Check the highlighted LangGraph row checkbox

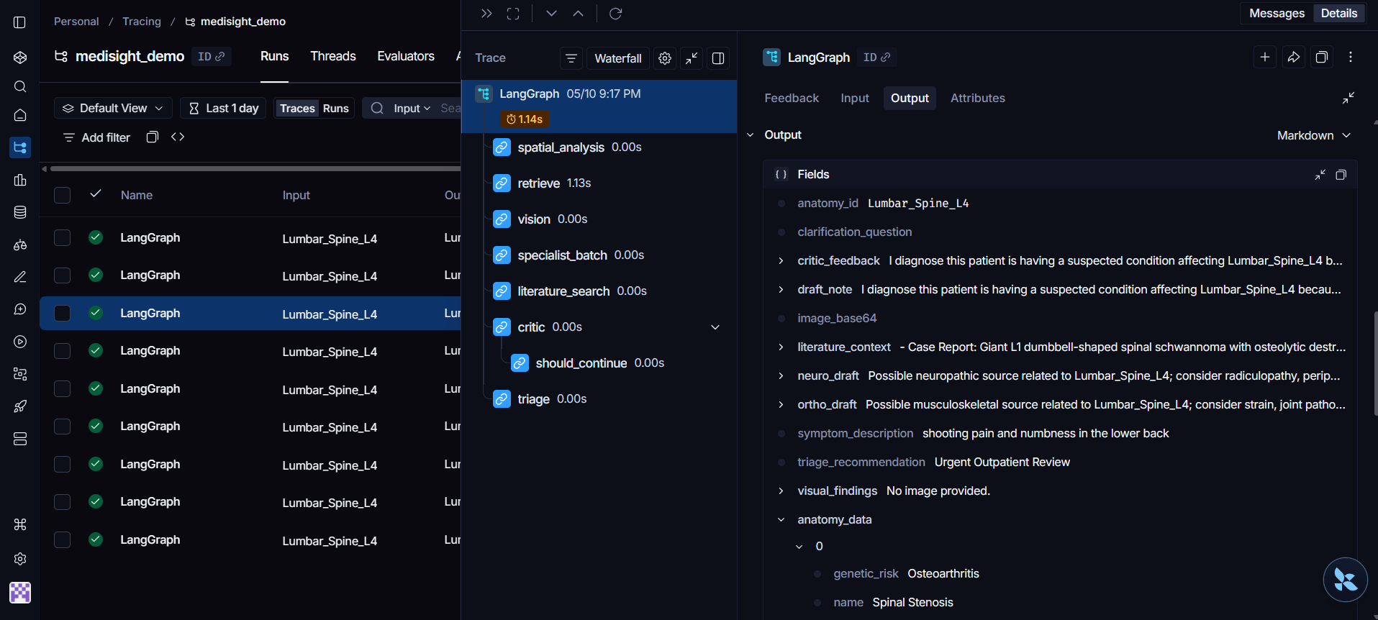(63, 313)
